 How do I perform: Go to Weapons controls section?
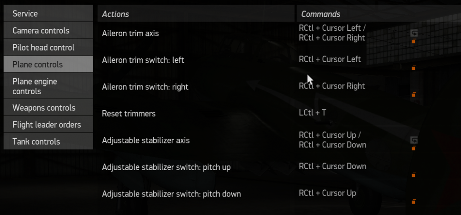tap(48, 108)
